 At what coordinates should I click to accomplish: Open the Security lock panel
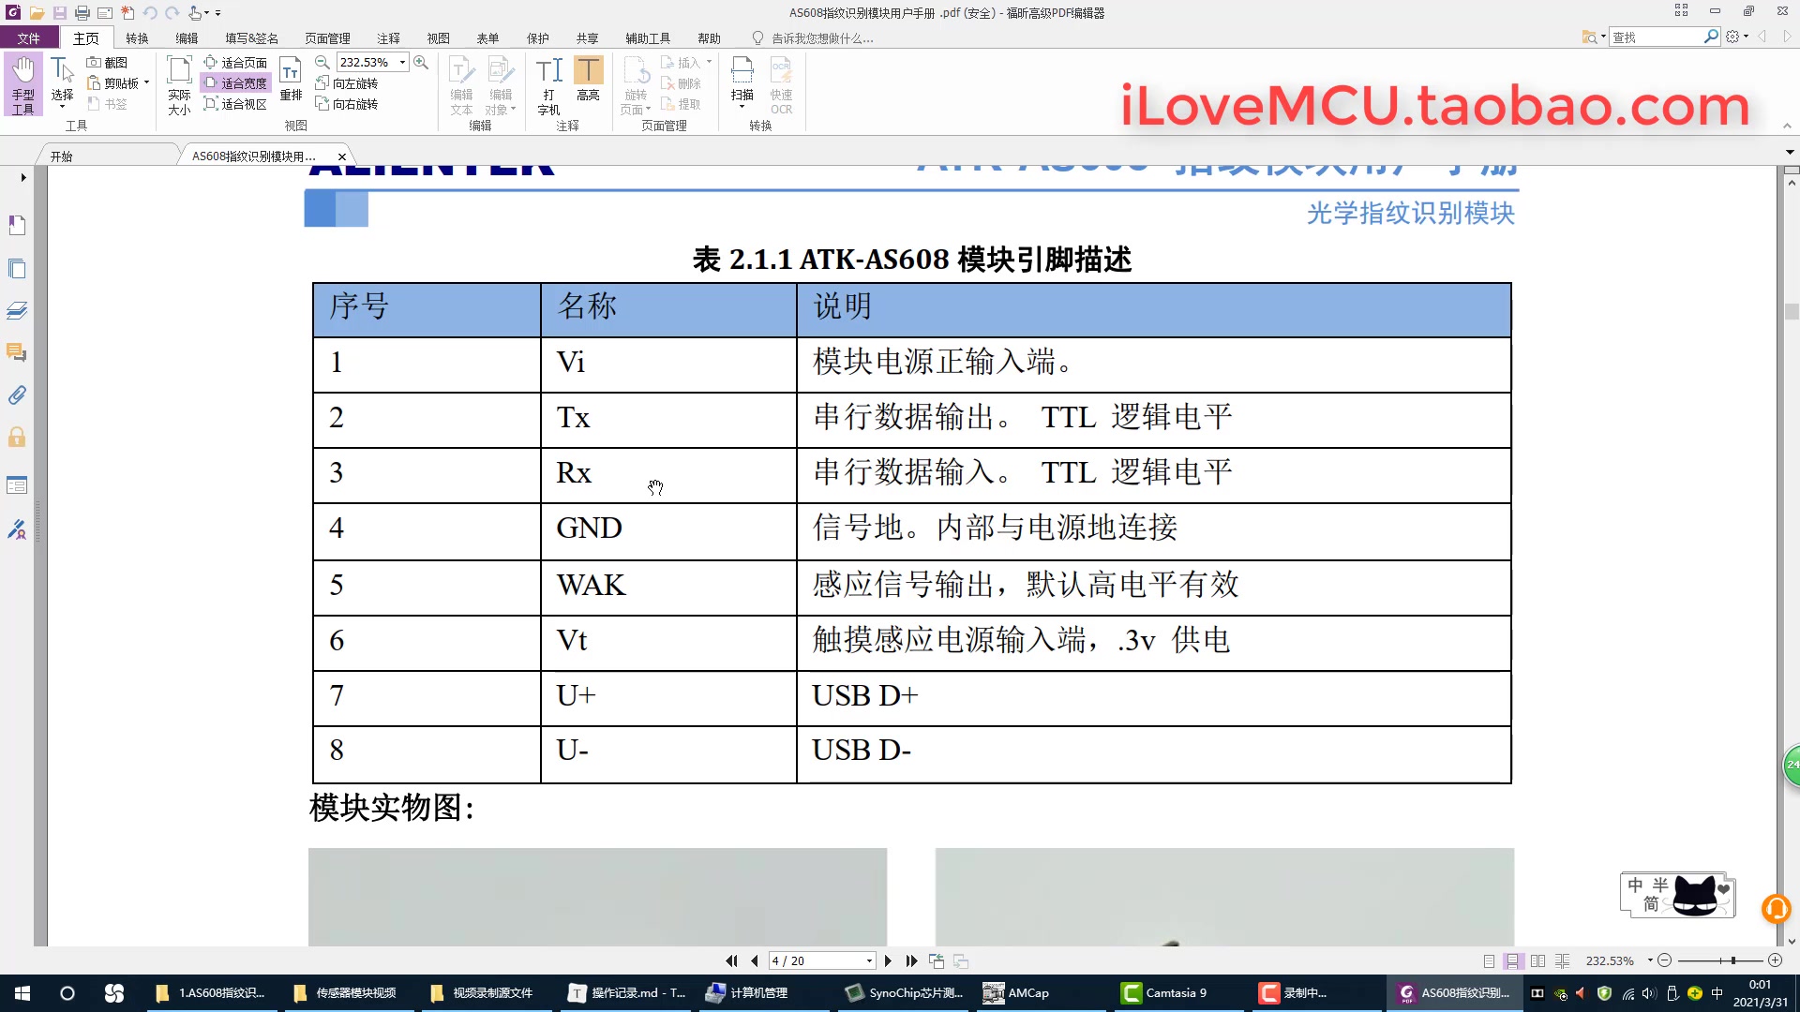[17, 438]
